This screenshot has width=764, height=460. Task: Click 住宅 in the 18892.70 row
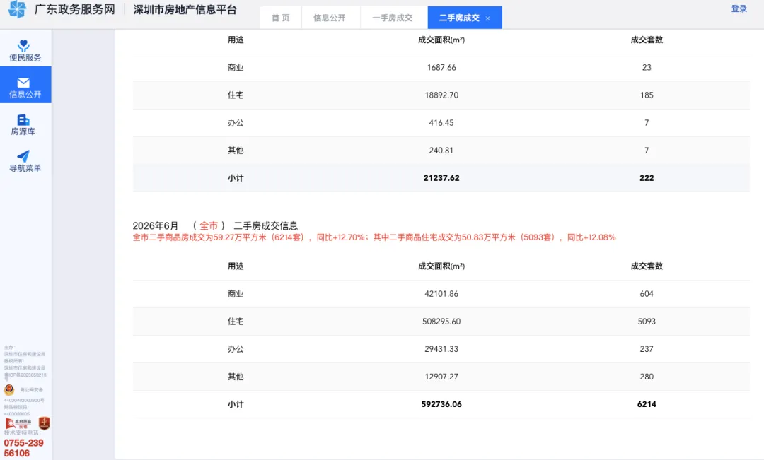[x=236, y=95]
